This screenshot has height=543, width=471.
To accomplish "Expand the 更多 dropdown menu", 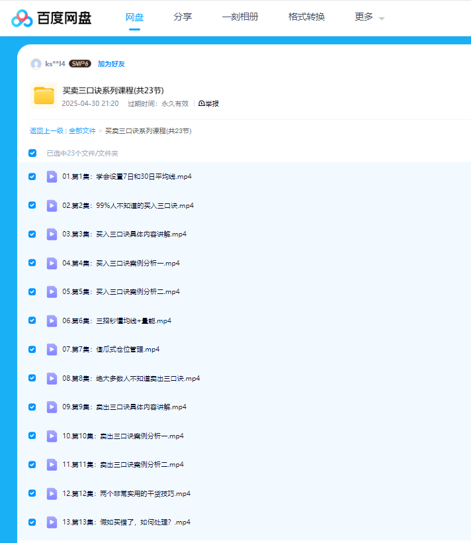I will [x=369, y=17].
